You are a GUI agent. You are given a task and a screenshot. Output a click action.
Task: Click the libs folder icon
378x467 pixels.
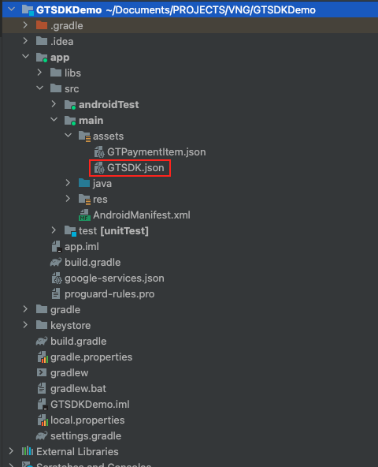tap(56, 73)
